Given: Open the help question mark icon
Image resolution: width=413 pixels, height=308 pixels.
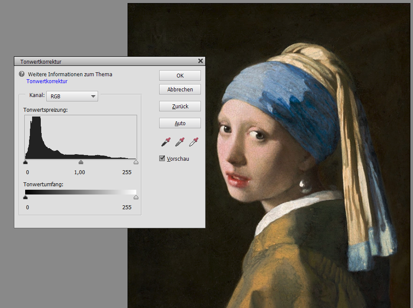Looking at the screenshot, I should pyautogui.click(x=22, y=74).
